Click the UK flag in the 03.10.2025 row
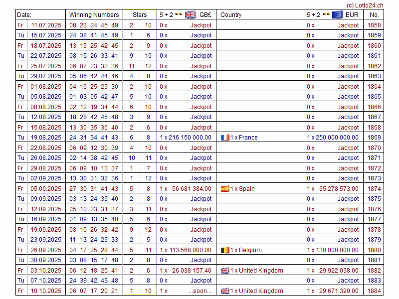 coord(225,271)
